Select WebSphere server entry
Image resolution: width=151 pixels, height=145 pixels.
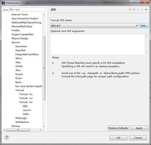point(22,122)
